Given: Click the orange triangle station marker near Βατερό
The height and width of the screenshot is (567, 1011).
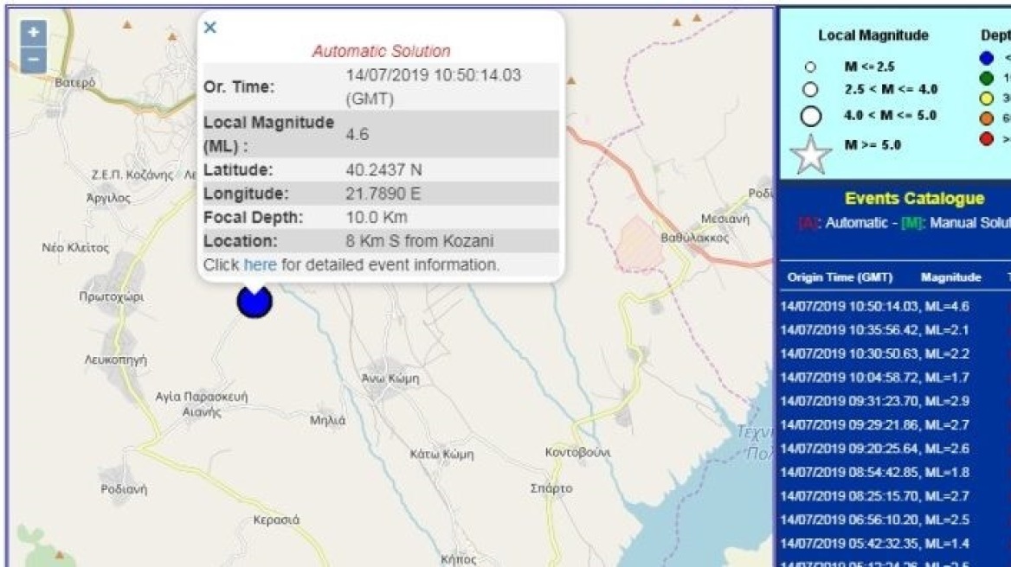Looking at the screenshot, I should click(x=126, y=25).
